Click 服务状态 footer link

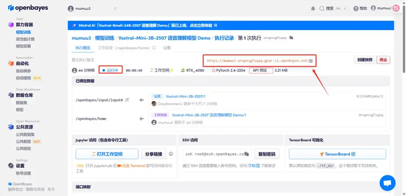pos(15,189)
